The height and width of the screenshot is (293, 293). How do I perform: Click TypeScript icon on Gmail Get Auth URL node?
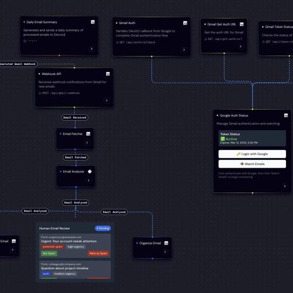pos(241,25)
